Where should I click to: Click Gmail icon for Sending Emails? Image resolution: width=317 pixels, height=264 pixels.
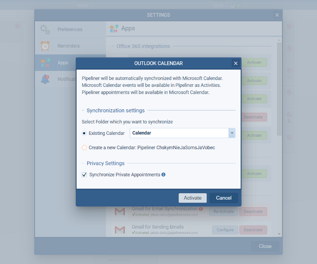120,230
